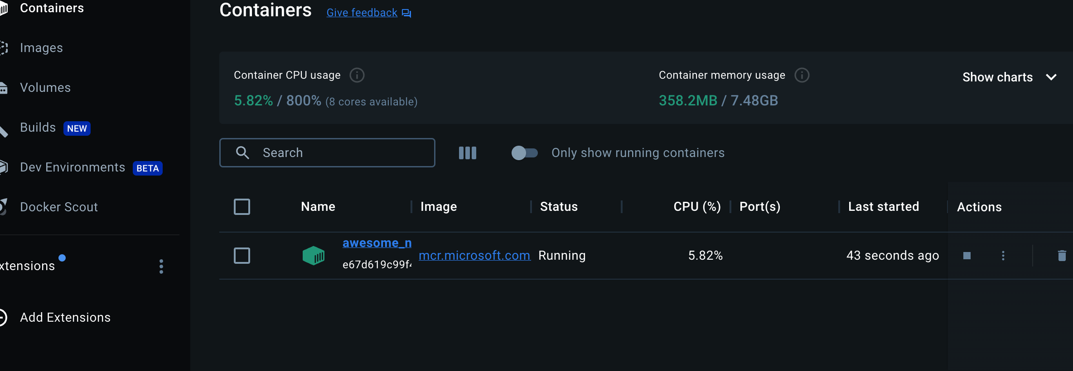Open the column layout selector icon
Viewport: 1073px width, 371px height.
pyautogui.click(x=467, y=153)
